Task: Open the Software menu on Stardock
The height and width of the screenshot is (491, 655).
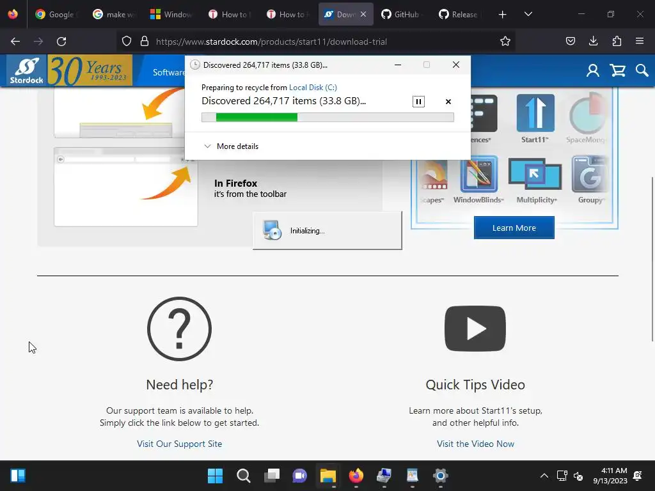Action: (x=169, y=72)
